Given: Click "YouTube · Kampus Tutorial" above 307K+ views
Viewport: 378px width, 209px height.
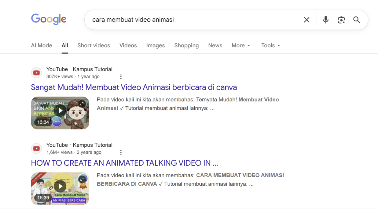Looking at the screenshot, I should click(79, 69).
